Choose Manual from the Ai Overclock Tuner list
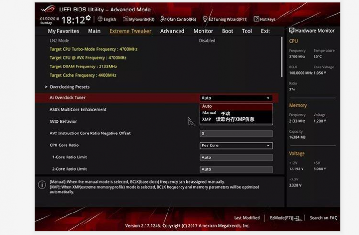359x235 pixels. (236, 113)
